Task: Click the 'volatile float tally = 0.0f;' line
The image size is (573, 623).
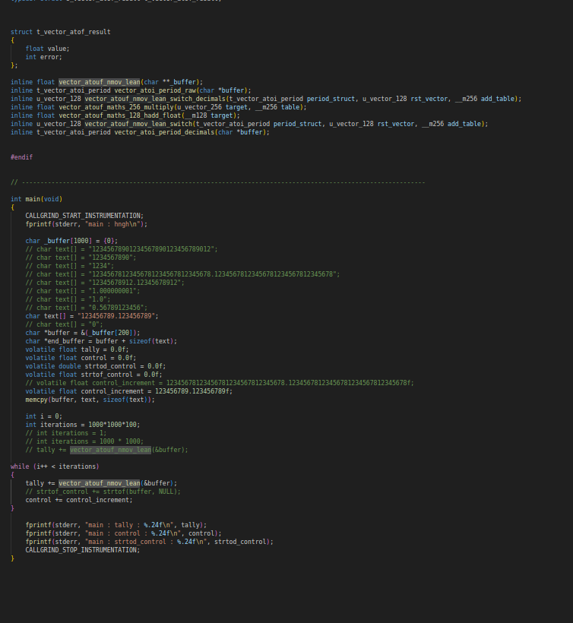Action: [x=77, y=349]
